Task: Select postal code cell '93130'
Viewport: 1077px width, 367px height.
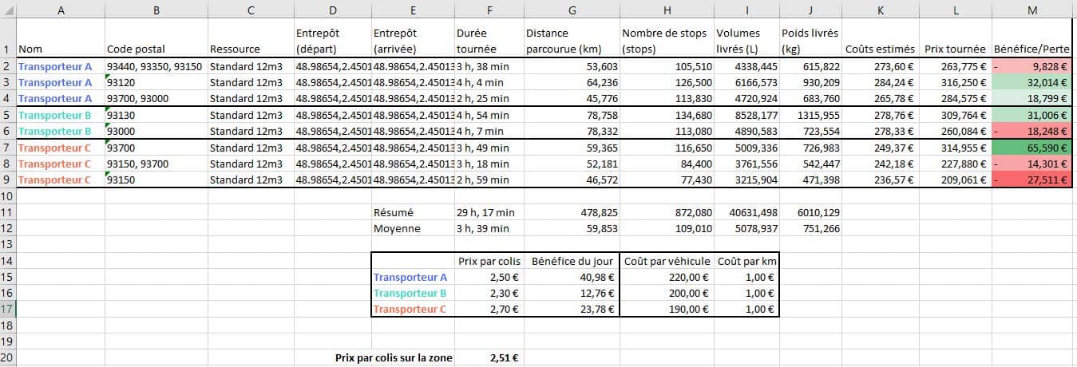Action: 156,115
